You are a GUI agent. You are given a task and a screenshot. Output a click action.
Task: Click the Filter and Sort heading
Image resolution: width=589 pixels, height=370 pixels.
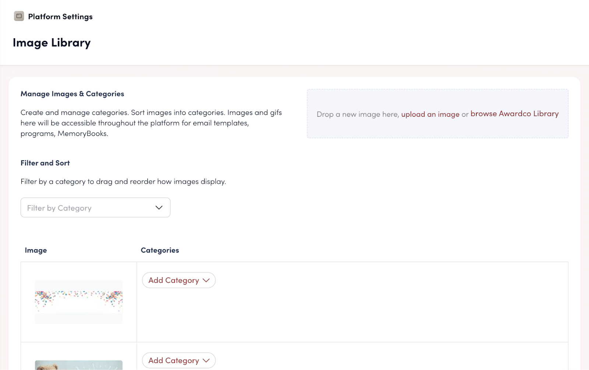pyautogui.click(x=45, y=163)
